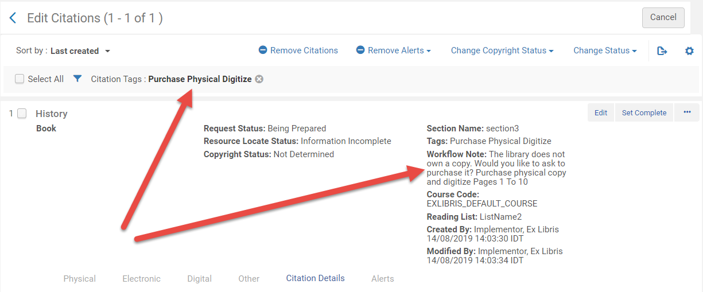Click 'Citation Tags : Purchase Physical Digitize' filter text
The image size is (703, 292).
[171, 79]
